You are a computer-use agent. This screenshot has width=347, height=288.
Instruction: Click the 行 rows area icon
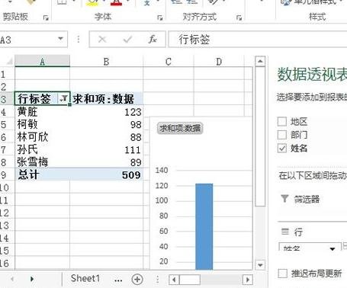pyautogui.click(x=285, y=232)
